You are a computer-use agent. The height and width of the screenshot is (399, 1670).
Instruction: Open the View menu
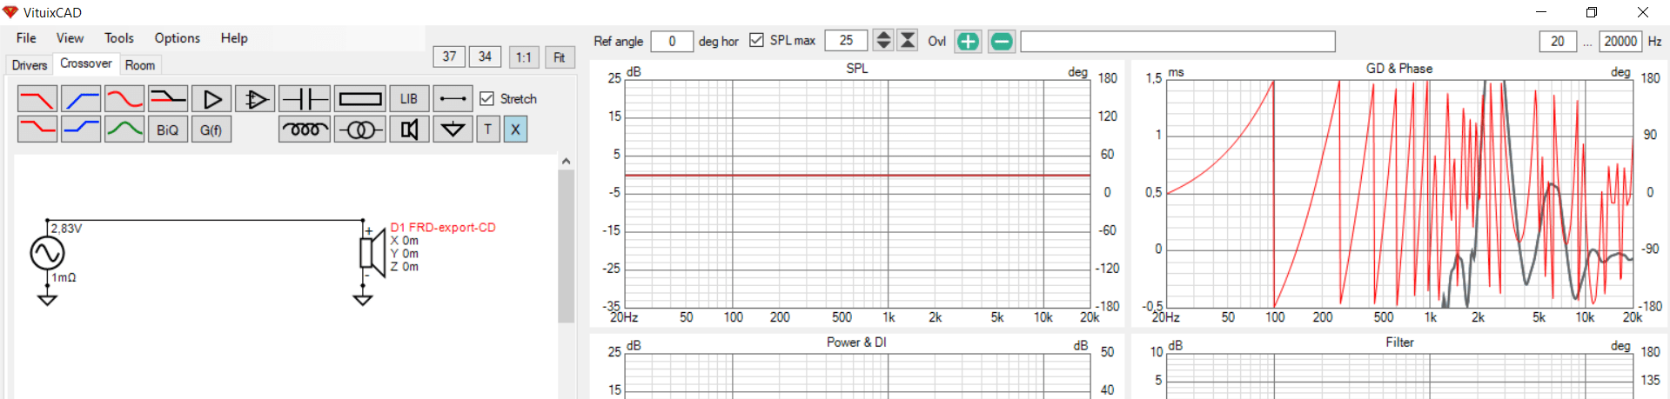(x=70, y=38)
